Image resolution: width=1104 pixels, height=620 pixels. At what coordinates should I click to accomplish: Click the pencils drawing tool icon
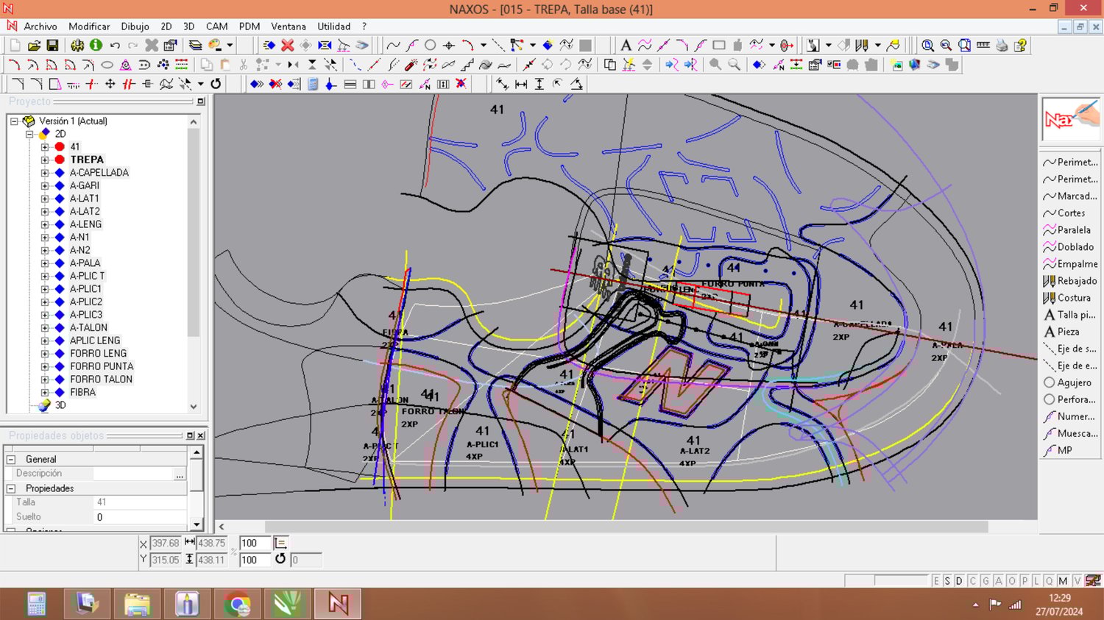(863, 46)
